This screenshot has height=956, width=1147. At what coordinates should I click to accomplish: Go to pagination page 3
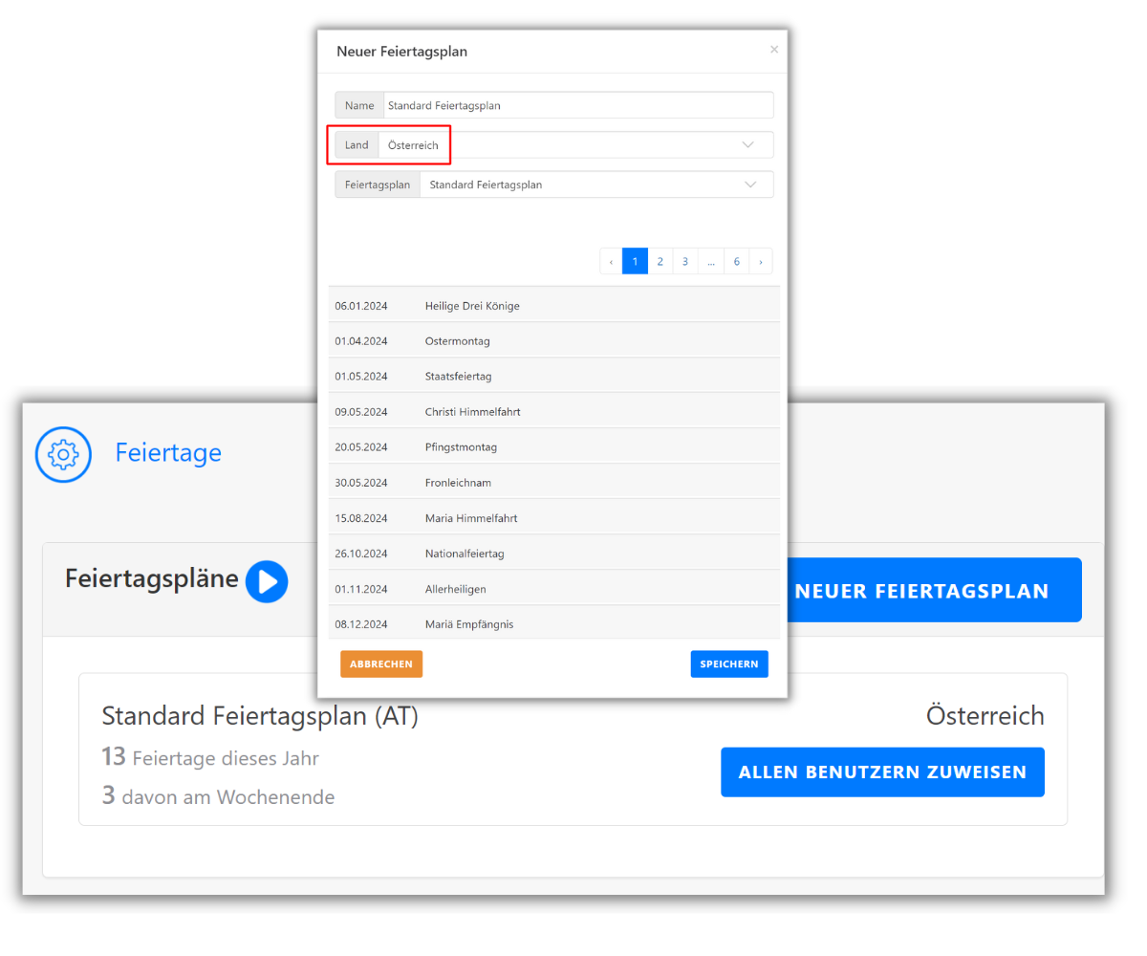[x=685, y=260]
